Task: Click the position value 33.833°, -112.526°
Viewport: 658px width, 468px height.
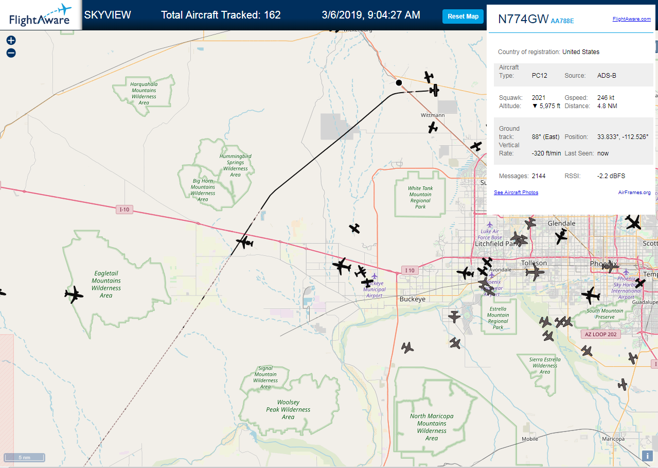Action: [623, 137]
